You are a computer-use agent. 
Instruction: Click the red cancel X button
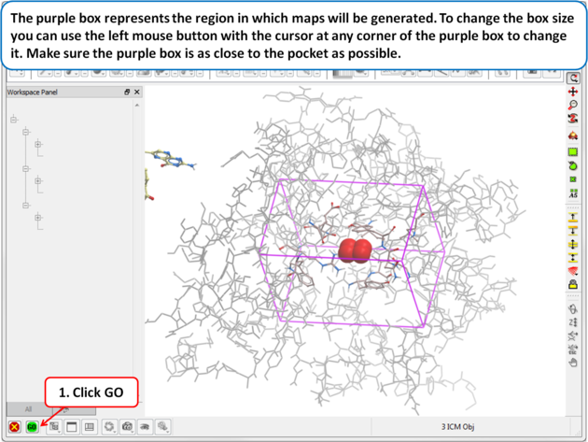[14, 427]
